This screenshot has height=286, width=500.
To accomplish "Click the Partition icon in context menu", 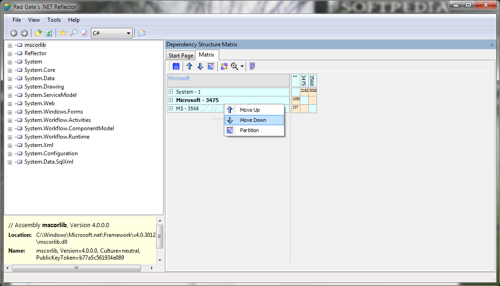I will pos(229,130).
